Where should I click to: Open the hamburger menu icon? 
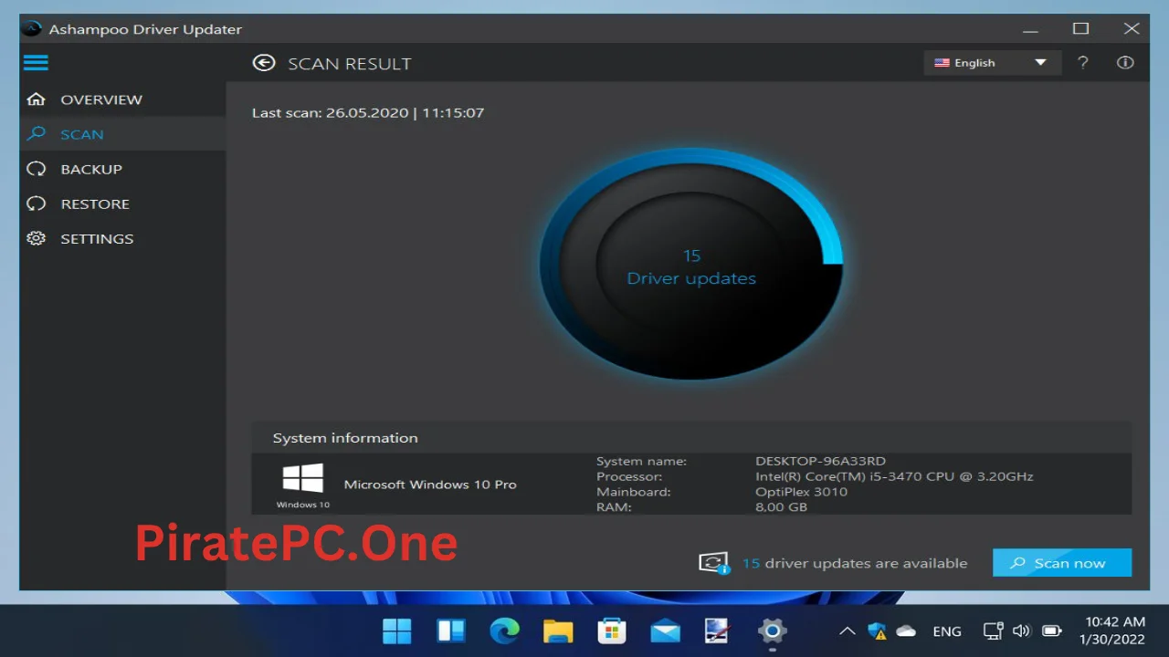coord(36,63)
